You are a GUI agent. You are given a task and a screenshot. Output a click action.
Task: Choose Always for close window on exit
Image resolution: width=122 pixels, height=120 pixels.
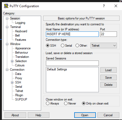tap(48, 103)
